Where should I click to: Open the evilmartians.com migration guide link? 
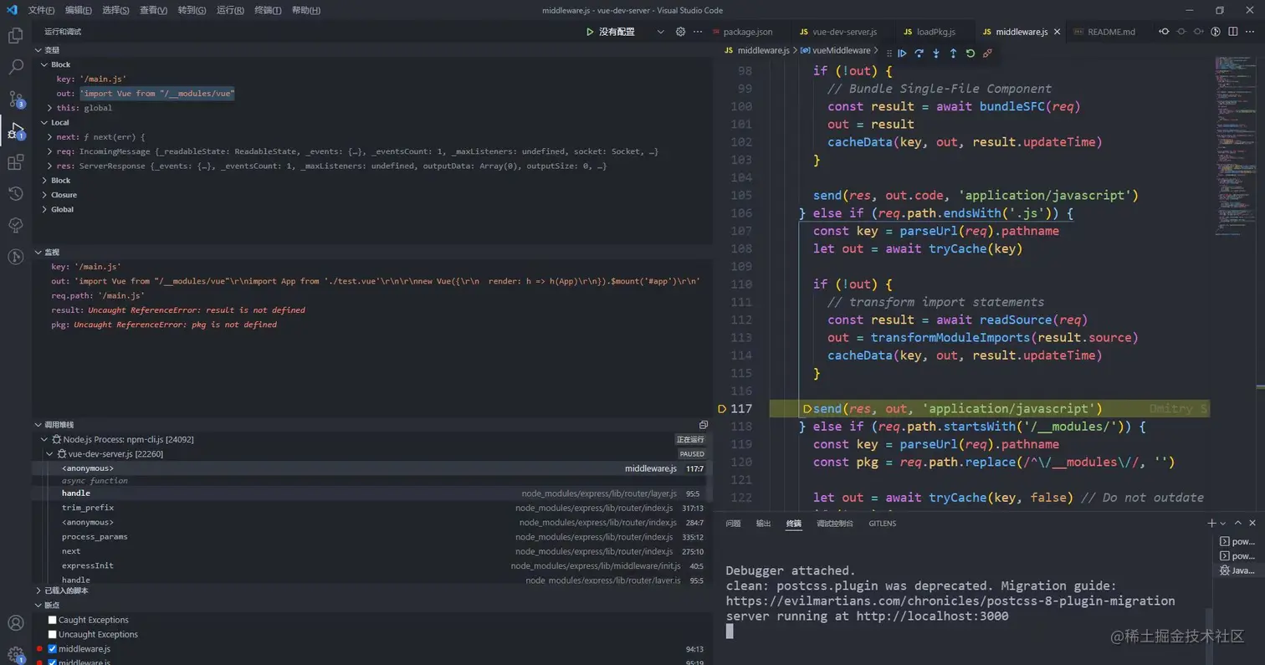pos(950,601)
